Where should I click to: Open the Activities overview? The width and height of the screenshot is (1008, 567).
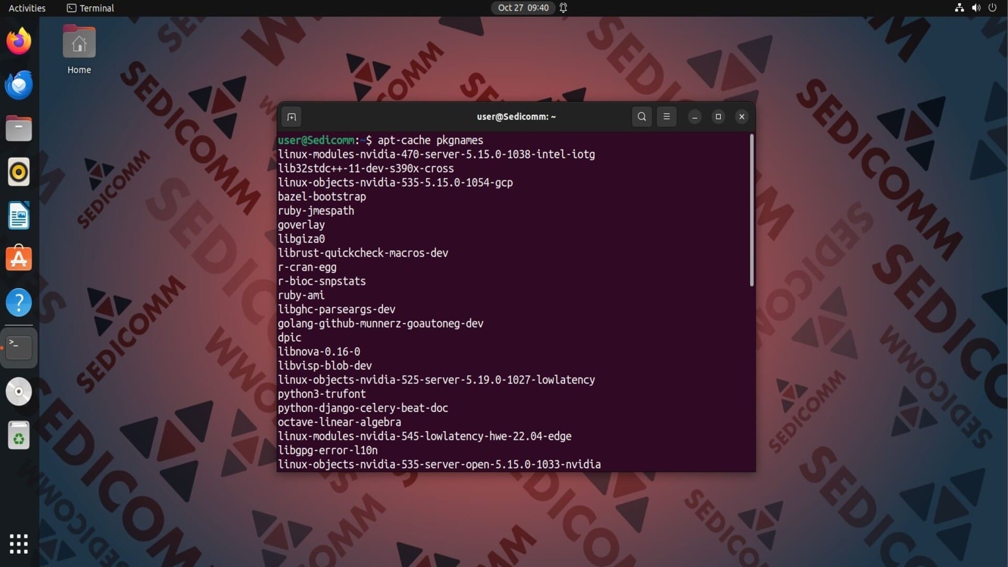[x=27, y=8]
